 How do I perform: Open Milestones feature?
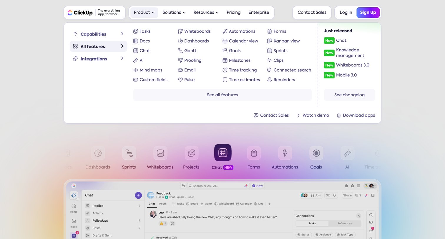coord(237,60)
